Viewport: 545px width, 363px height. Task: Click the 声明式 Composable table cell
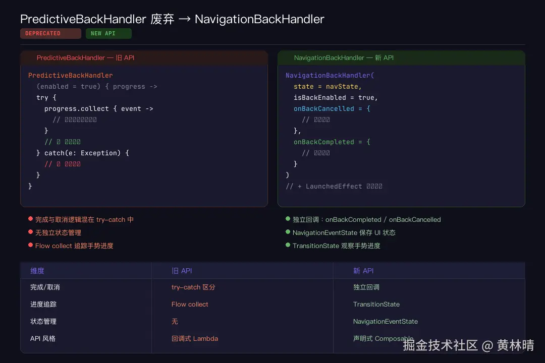point(384,338)
